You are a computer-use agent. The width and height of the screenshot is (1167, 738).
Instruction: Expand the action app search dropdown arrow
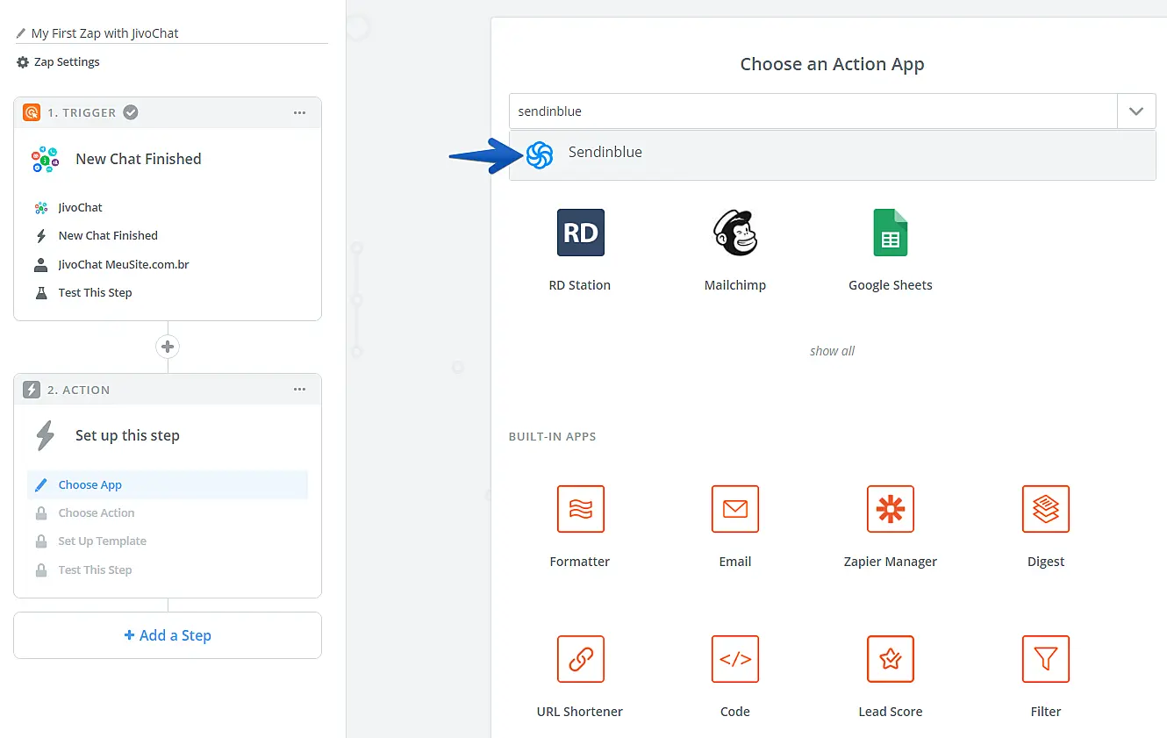1136,111
